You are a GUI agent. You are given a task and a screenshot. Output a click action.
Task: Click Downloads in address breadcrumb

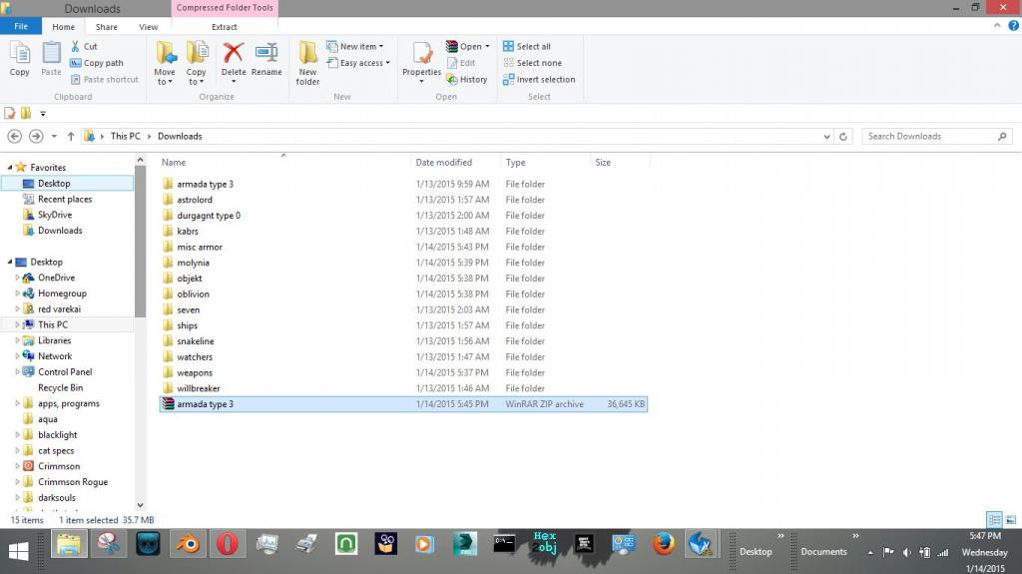[x=180, y=137]
